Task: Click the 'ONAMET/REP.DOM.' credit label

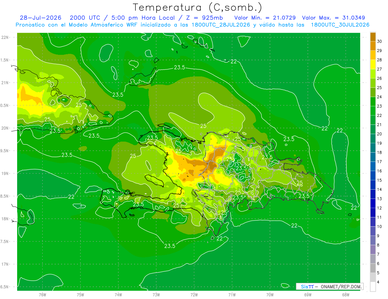Action: pyautogui.click(x=342, y=286)
